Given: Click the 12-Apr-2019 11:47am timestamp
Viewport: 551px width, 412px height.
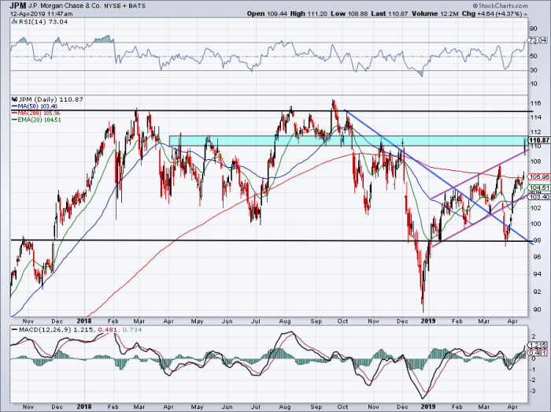Looking at the screenshot, I should (x=41, y=14).
